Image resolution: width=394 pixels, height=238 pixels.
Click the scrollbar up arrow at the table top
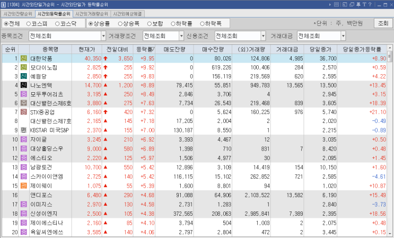(390, 48)
